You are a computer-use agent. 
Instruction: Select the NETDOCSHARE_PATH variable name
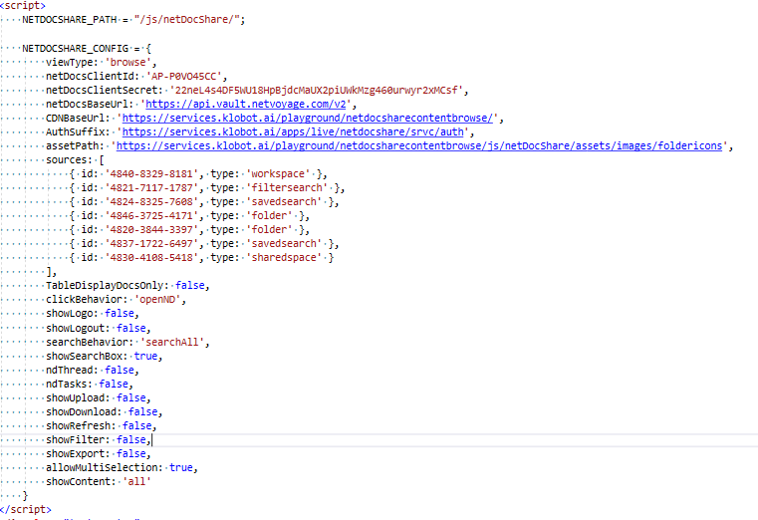click(70, 20)
